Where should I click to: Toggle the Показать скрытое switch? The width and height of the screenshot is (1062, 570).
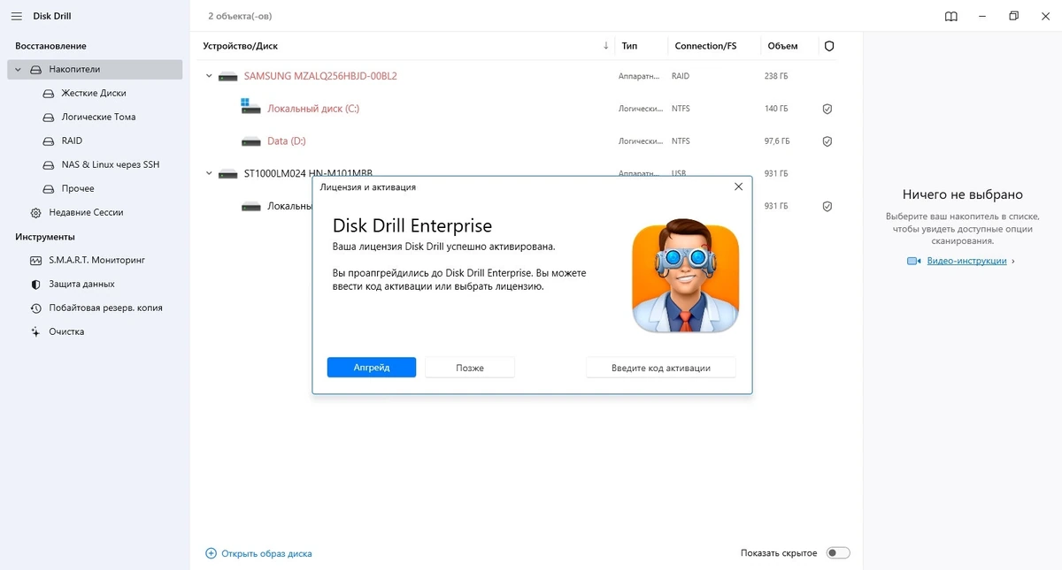838,553
